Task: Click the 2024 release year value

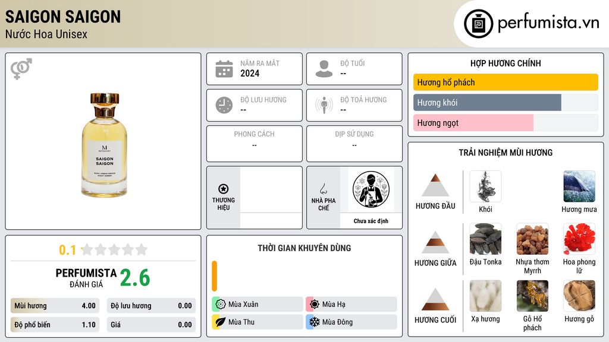Action: (x=250, y=73)
